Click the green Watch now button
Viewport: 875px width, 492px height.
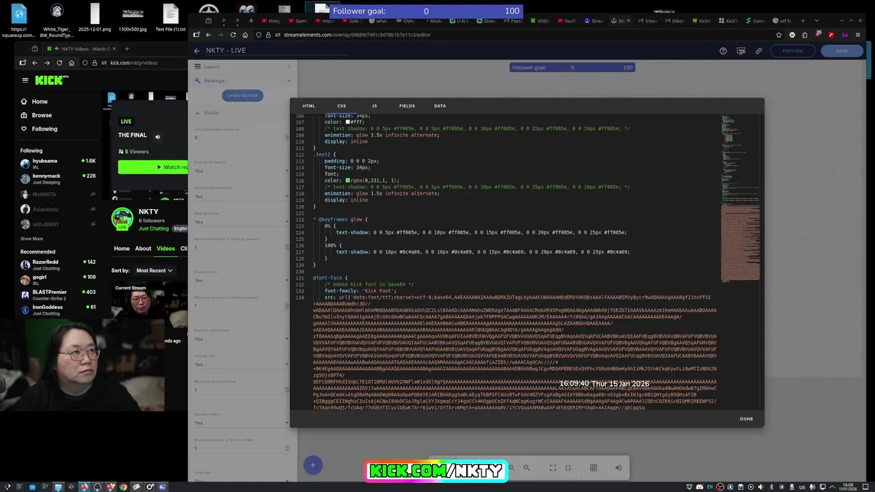pyautogui.click(x=153, y=167)
